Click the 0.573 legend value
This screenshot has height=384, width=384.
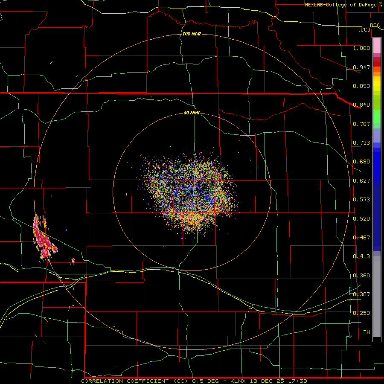361,199
